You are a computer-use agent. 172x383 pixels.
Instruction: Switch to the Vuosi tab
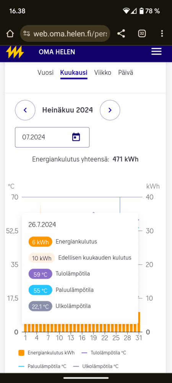click(x=45, y=72)
